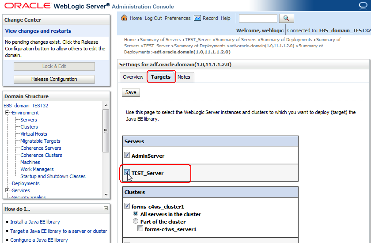
Task: Check the forms-c4ws_server1 checkbox
Action: [x=140, y=228]
